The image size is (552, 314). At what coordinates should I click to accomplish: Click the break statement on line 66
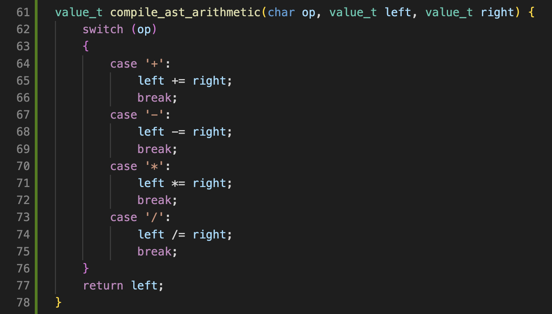click(154, 98)
